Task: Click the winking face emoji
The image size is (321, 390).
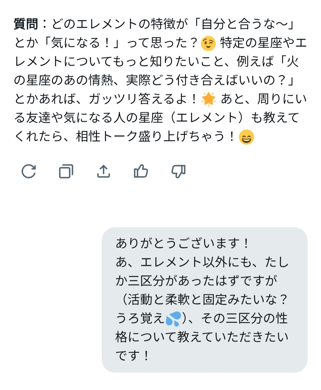Action: pos(208,43)
